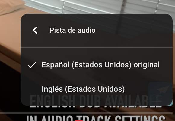Image resolution: width=175 pixels, height=121 pixels.
Task: Click the IN AUDIO TRACK SETTINGS overlay text
Action: pyautogui.click(x=96, y=118)
